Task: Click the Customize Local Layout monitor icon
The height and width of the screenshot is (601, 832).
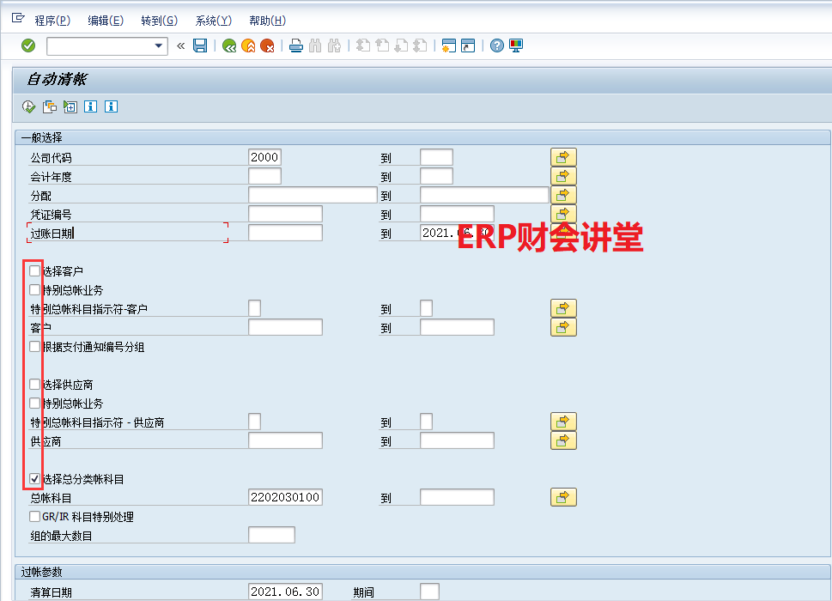Action: (x=516, y=46)
